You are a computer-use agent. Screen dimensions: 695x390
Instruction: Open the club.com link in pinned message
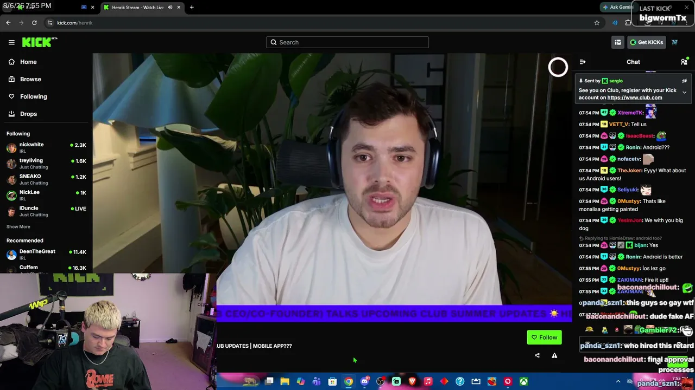635,97
